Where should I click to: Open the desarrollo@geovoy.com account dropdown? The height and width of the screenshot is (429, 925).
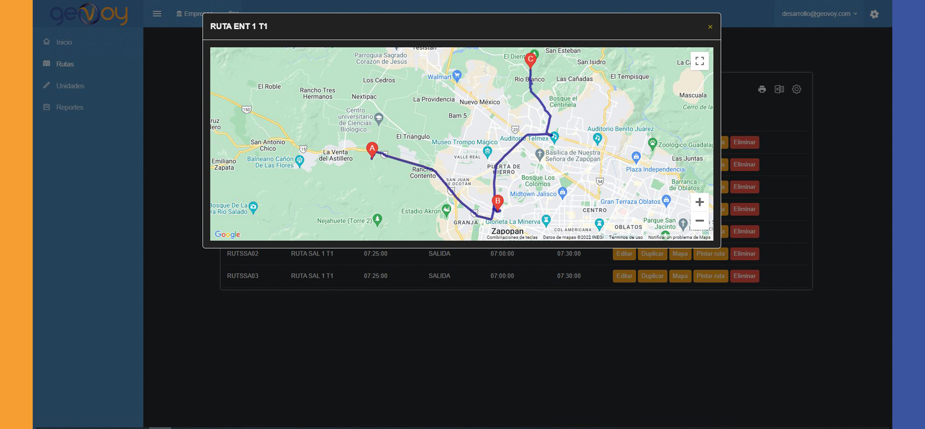(819, 14)
